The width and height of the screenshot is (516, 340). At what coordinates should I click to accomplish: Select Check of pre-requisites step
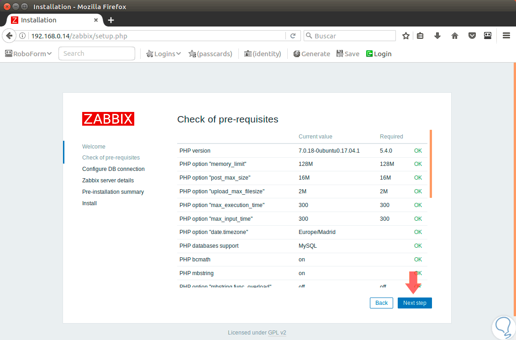coord(111,158)
